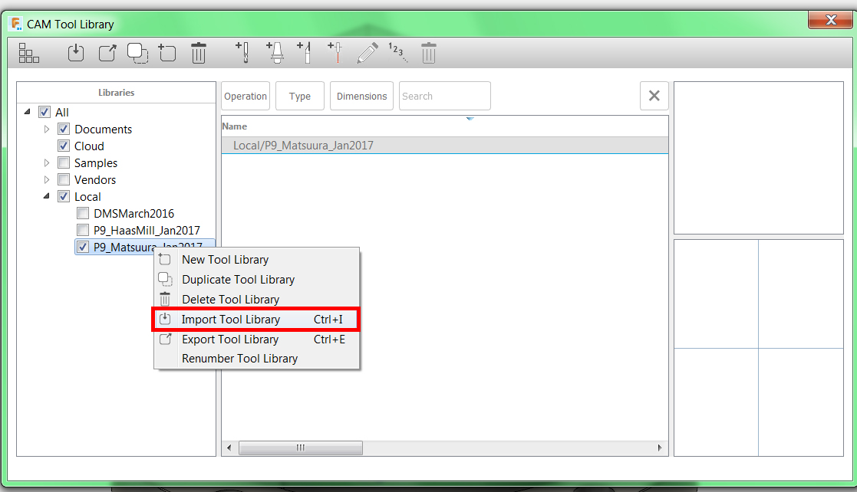This screenshot has height=492, width=857.
Task: Click the New mill tool icon
Action: pyautogui.click(x=242, y=53)
